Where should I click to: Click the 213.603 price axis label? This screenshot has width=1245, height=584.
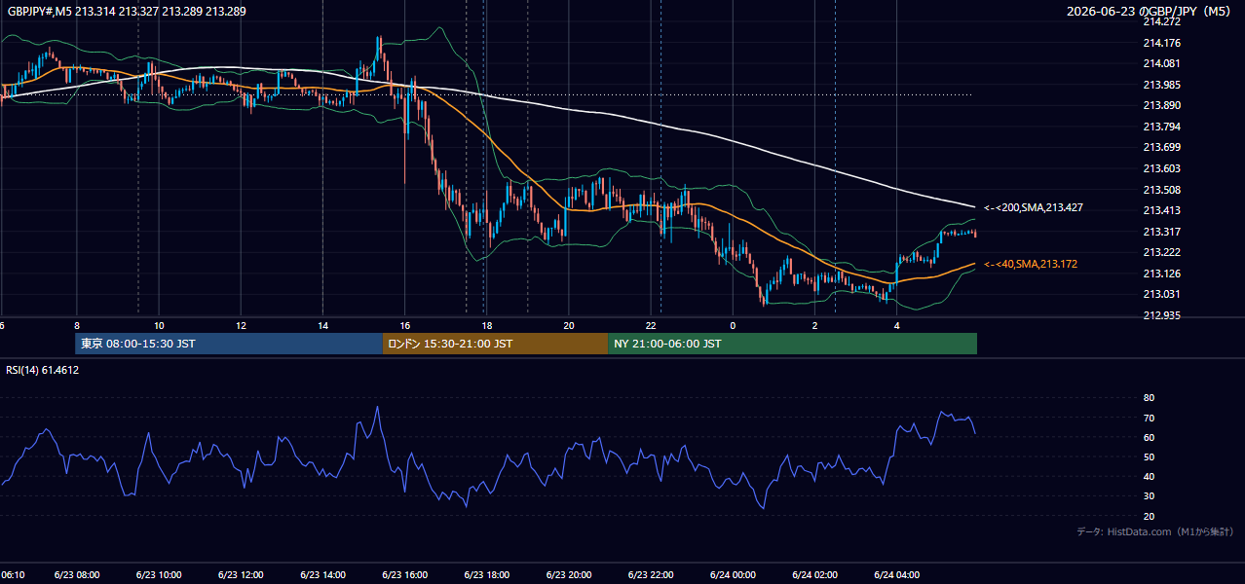pos(1161,168)
